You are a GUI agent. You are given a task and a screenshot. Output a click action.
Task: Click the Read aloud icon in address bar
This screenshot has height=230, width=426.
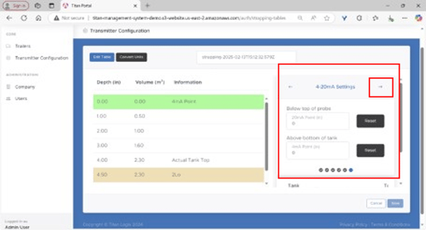(313, 18)
